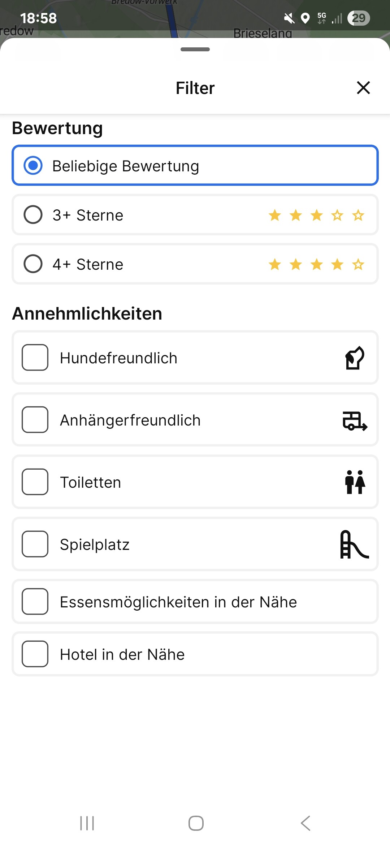The width and height of the screenshot is (390, 846).
Task: Check Hotel in der Nähe
Action: click(x=35, y=654)
